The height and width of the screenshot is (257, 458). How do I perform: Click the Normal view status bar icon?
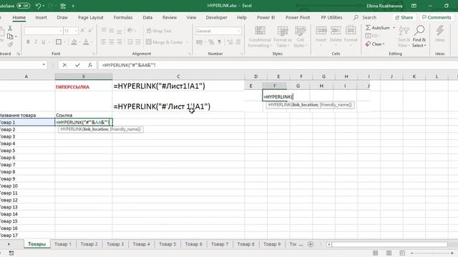click(x=375, y=253)
